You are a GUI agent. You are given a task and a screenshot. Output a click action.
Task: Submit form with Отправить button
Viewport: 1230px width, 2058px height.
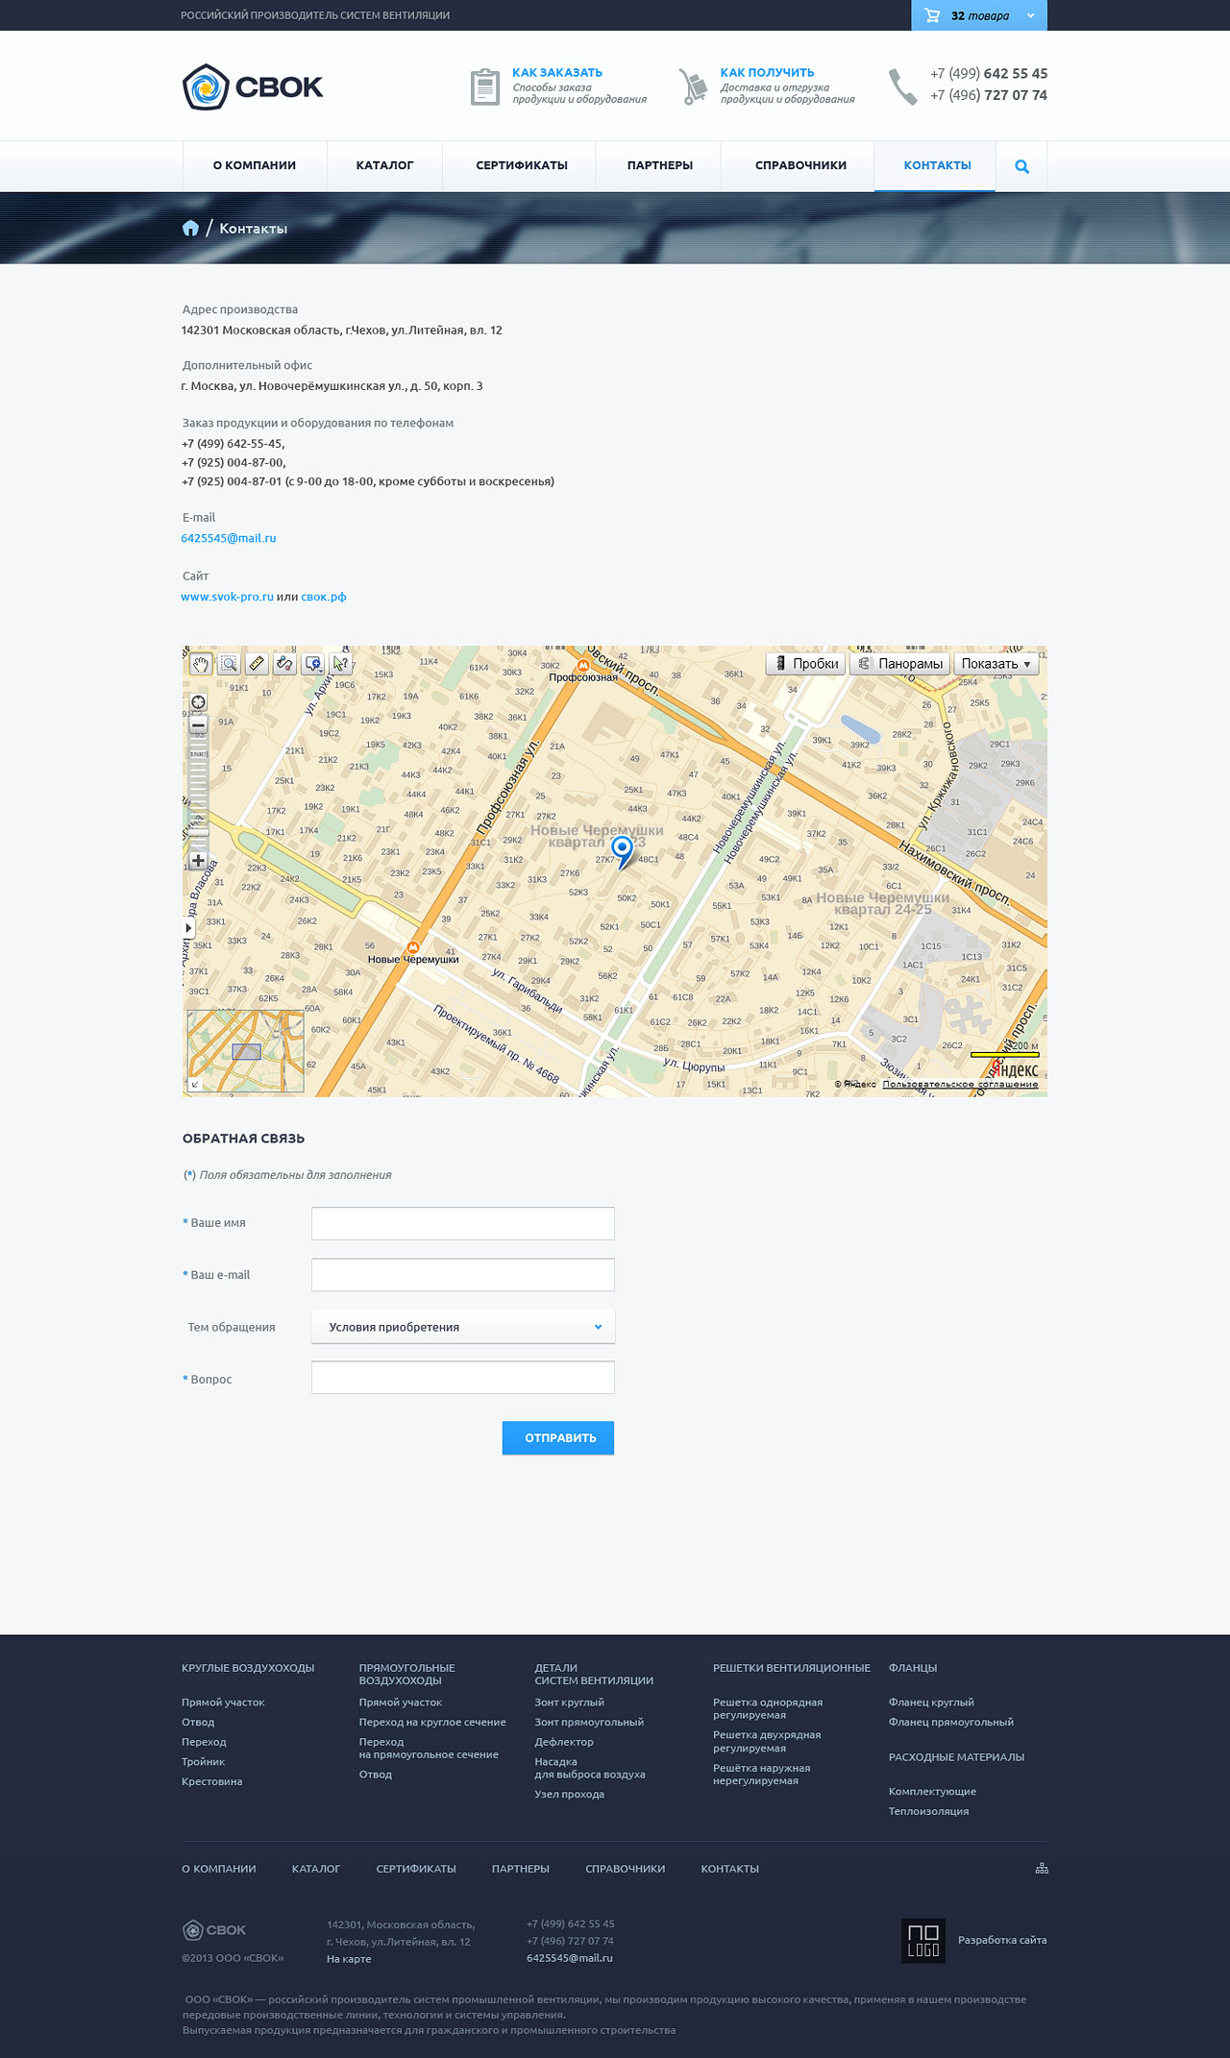tap(558, 1437)
